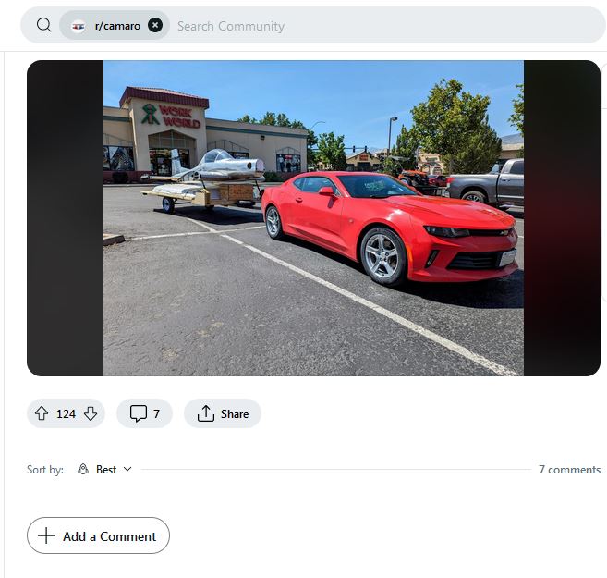This screenshot has height=578, width=607.
Task: Click the r/camaro community avatar icon
Action: point(79,26)
